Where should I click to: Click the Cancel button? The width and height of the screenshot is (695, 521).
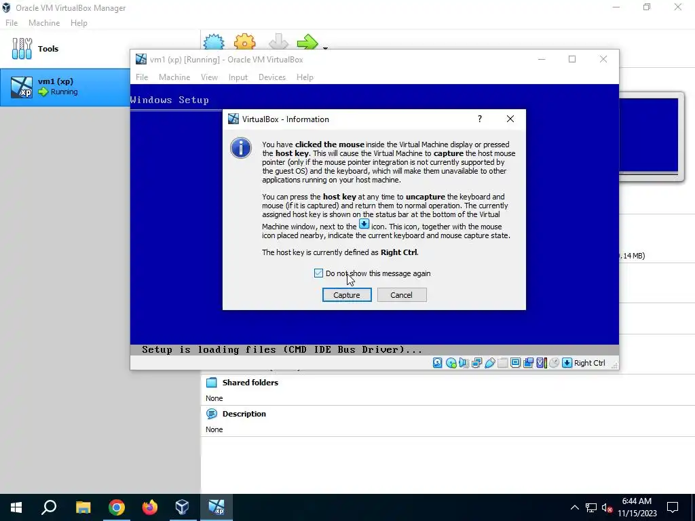(x=402, y=295)
